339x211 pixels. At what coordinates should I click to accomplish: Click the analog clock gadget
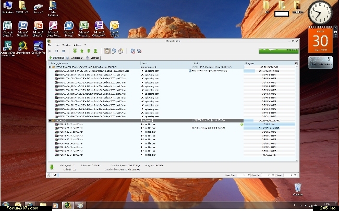point(320,13)
